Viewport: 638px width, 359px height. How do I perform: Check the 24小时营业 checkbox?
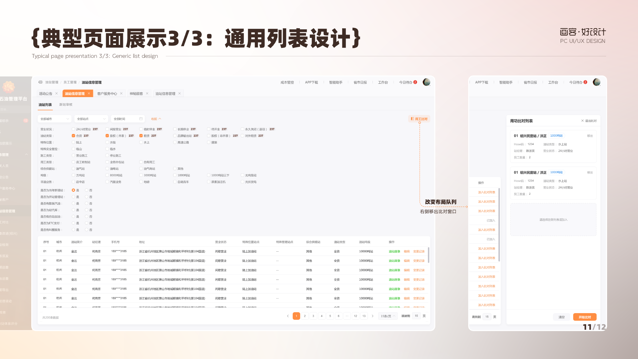click(73, 129)
